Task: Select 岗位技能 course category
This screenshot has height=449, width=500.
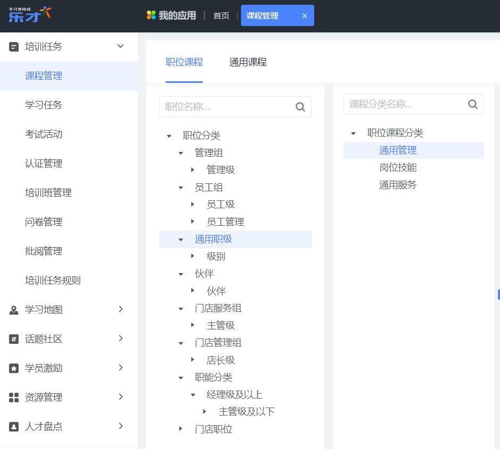Action: (x=398, y=168)
